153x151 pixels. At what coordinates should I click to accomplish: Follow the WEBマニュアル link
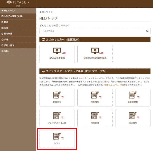(x=111, y=85)
